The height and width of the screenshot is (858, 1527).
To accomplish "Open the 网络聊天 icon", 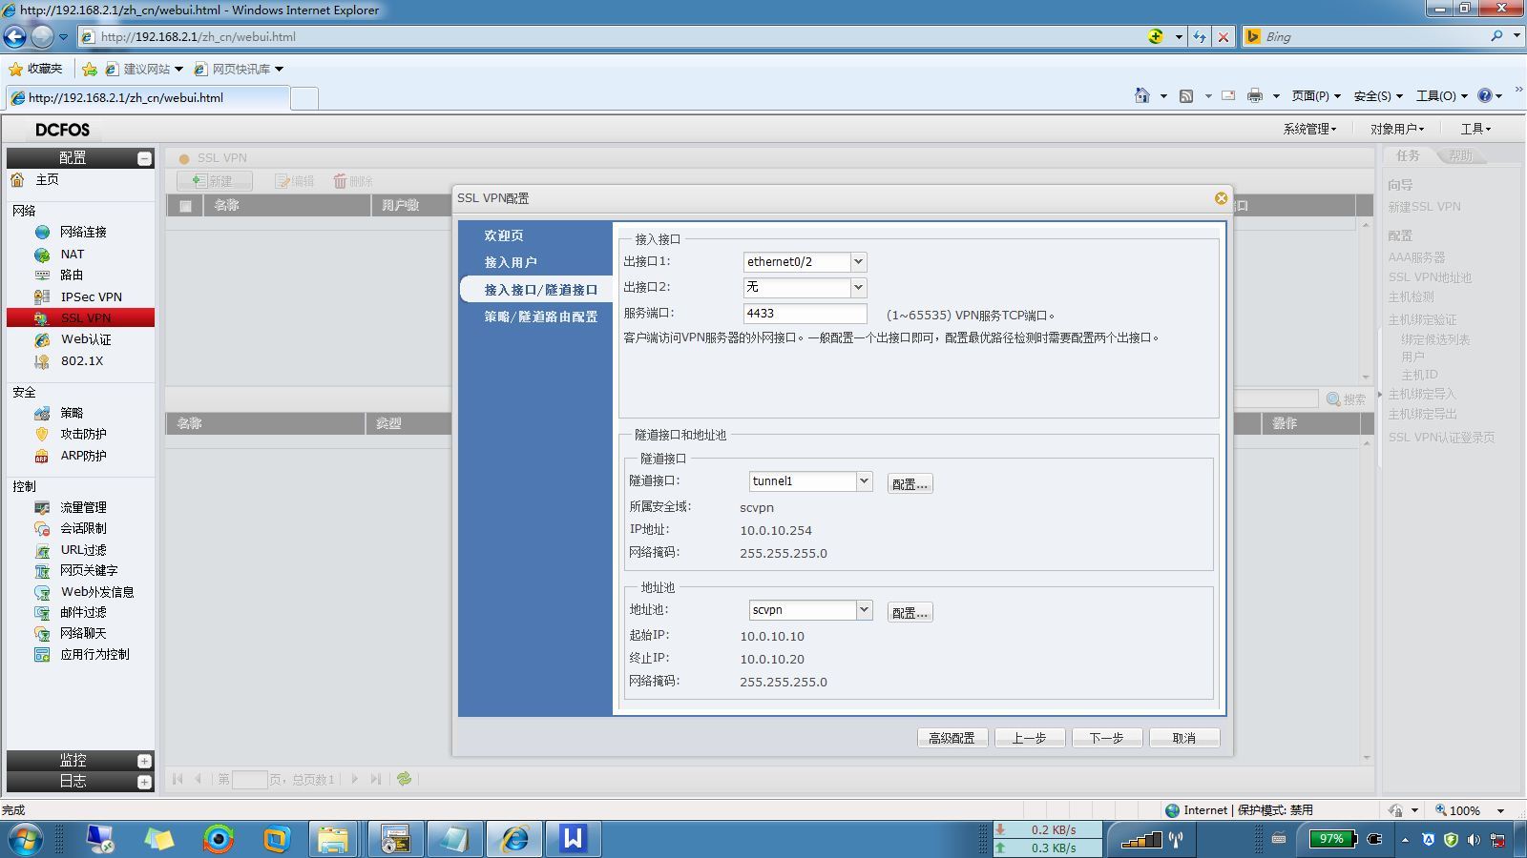I will pyautogui.click(x=42, y=634).
